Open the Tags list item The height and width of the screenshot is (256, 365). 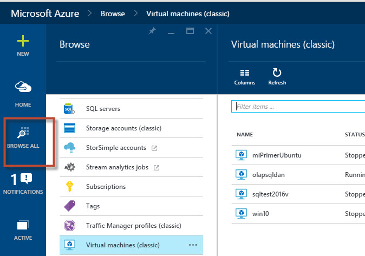pyautogui.click(x=93, y=206)
